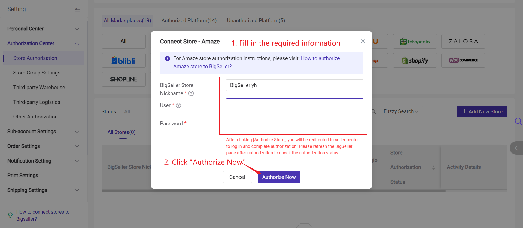Select the Zalora marketplace tile
523x228 pixels.
463,42
